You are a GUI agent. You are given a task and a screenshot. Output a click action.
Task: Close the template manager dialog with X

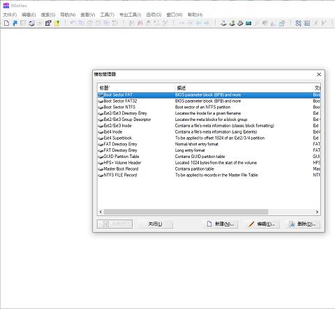[x=319, y=74]
